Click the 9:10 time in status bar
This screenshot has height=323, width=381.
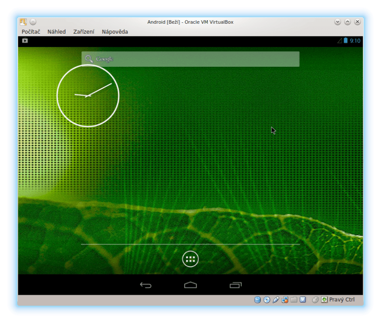(355, 41)
